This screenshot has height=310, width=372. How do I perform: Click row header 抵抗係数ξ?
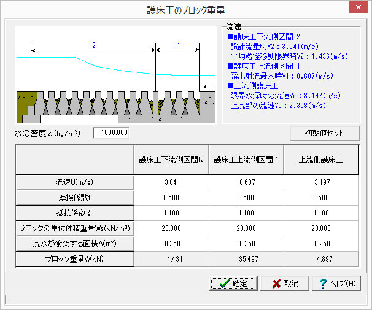pyautogui.click(x=75, y=213)
